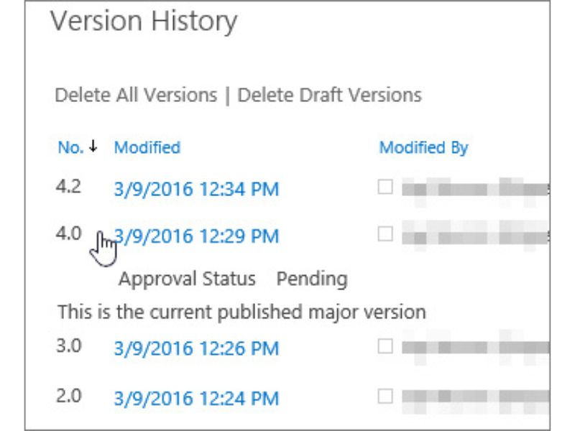This screenshot has height=431, width=575.
Task: Click the Modified By column header
Action: (423, 148)
